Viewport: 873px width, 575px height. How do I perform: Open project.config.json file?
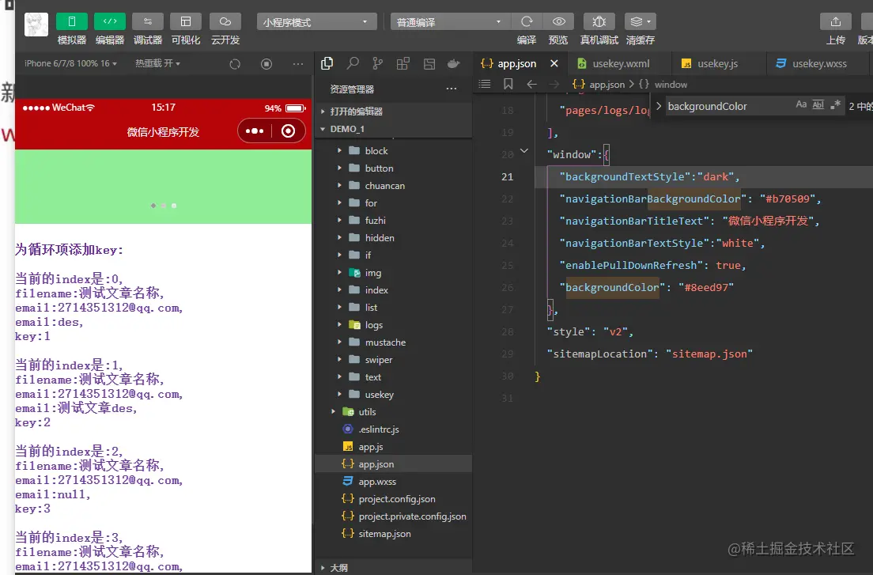tap(394, 499)
